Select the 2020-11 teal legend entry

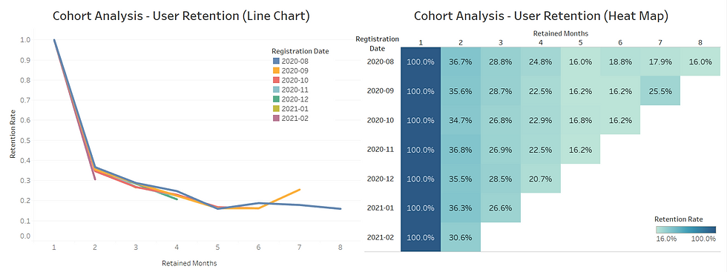point(291,90)
